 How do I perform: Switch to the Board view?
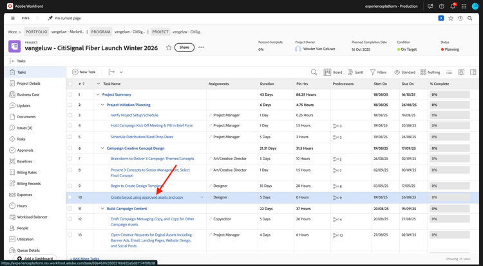[x=333, y=73]
